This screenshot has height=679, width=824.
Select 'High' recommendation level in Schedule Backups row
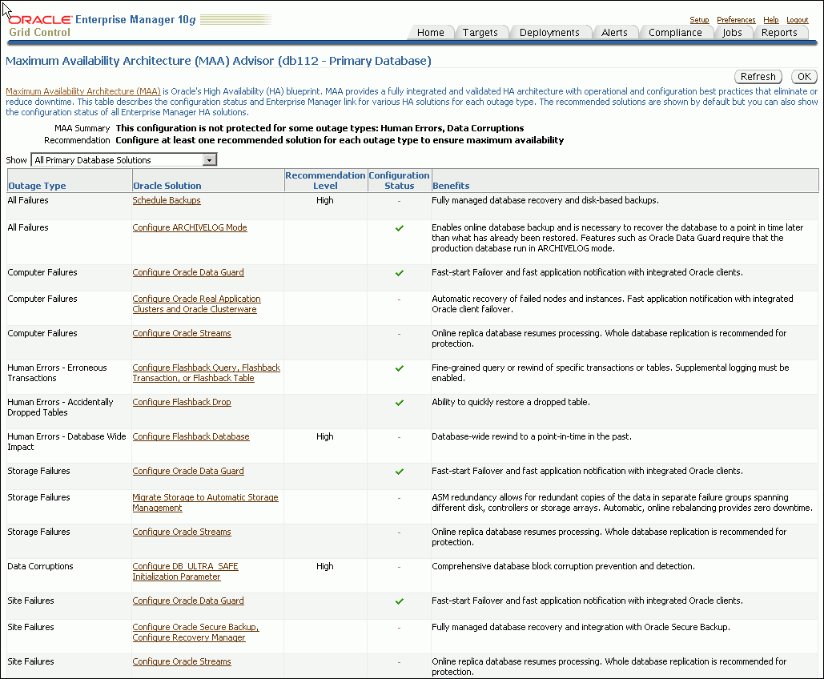point(325,200)
